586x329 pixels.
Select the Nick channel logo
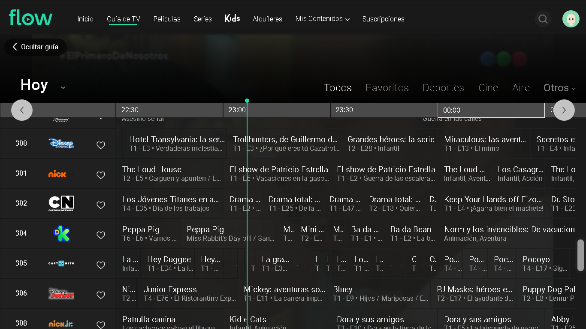click(57, 174)
